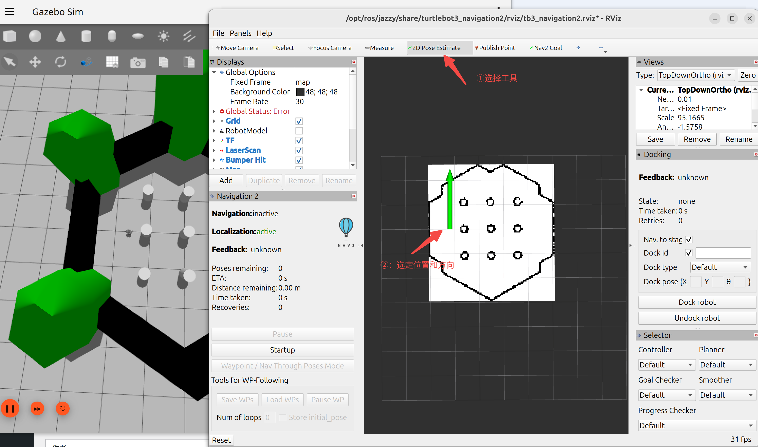This screenshot has width=758, height=447.
Task: Insert an ellipsoid shape in Gazebo
Action: click(138, 36)
